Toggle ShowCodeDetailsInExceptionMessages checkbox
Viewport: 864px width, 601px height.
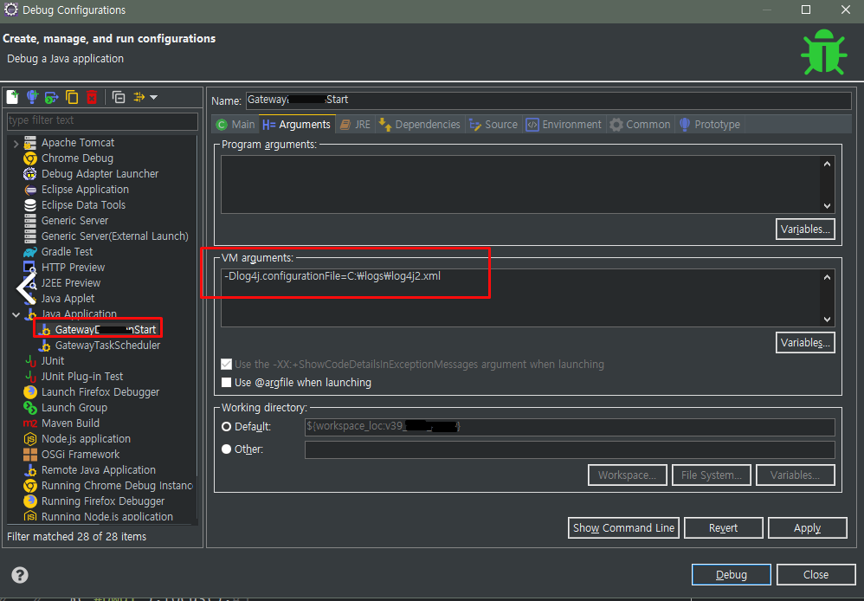[227, 364]
